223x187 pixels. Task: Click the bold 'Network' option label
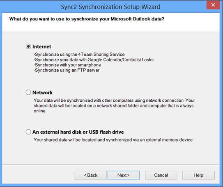pos(42,93)
